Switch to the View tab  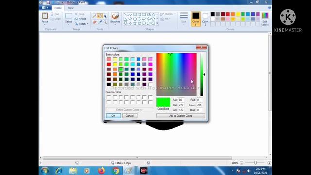(70, 8)
